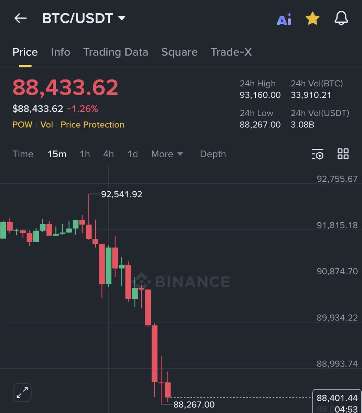
Task: Toggle the favorite star icon
Action: click(x=312, y=19)
